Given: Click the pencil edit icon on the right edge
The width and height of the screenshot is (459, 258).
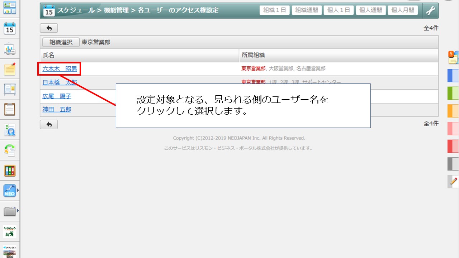Looking at the screenshot, I should (453, 182).
